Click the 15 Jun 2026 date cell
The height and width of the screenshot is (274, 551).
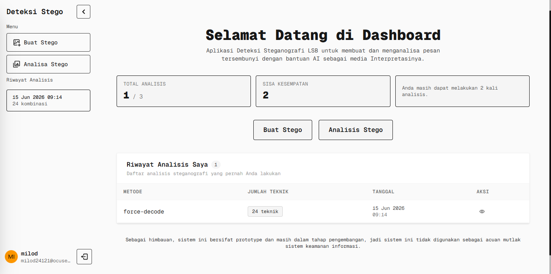point(388,211)
